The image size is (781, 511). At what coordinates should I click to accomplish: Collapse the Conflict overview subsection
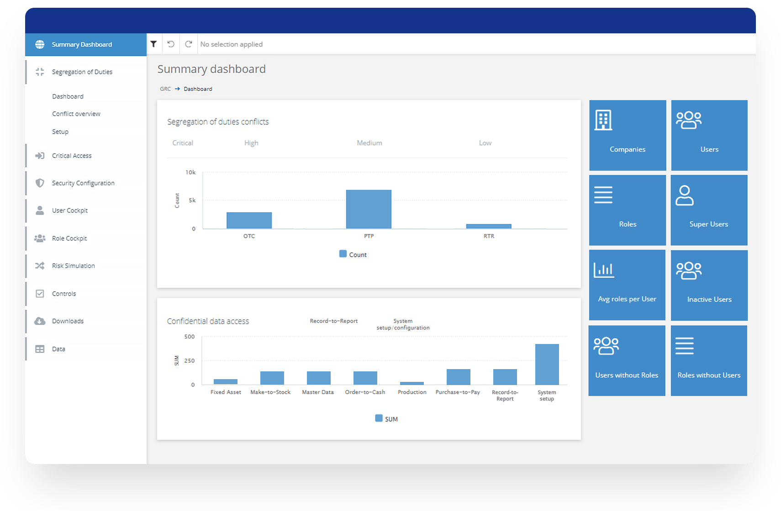point(76,114)
